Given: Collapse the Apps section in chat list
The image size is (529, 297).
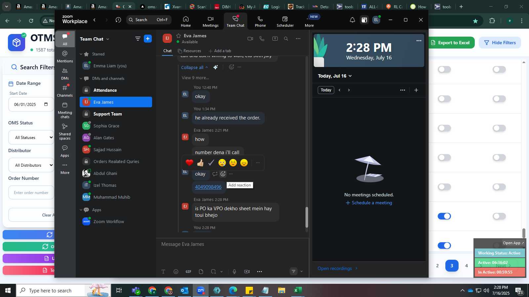Looking at the screenshot, I should click(x=81, y=210).
